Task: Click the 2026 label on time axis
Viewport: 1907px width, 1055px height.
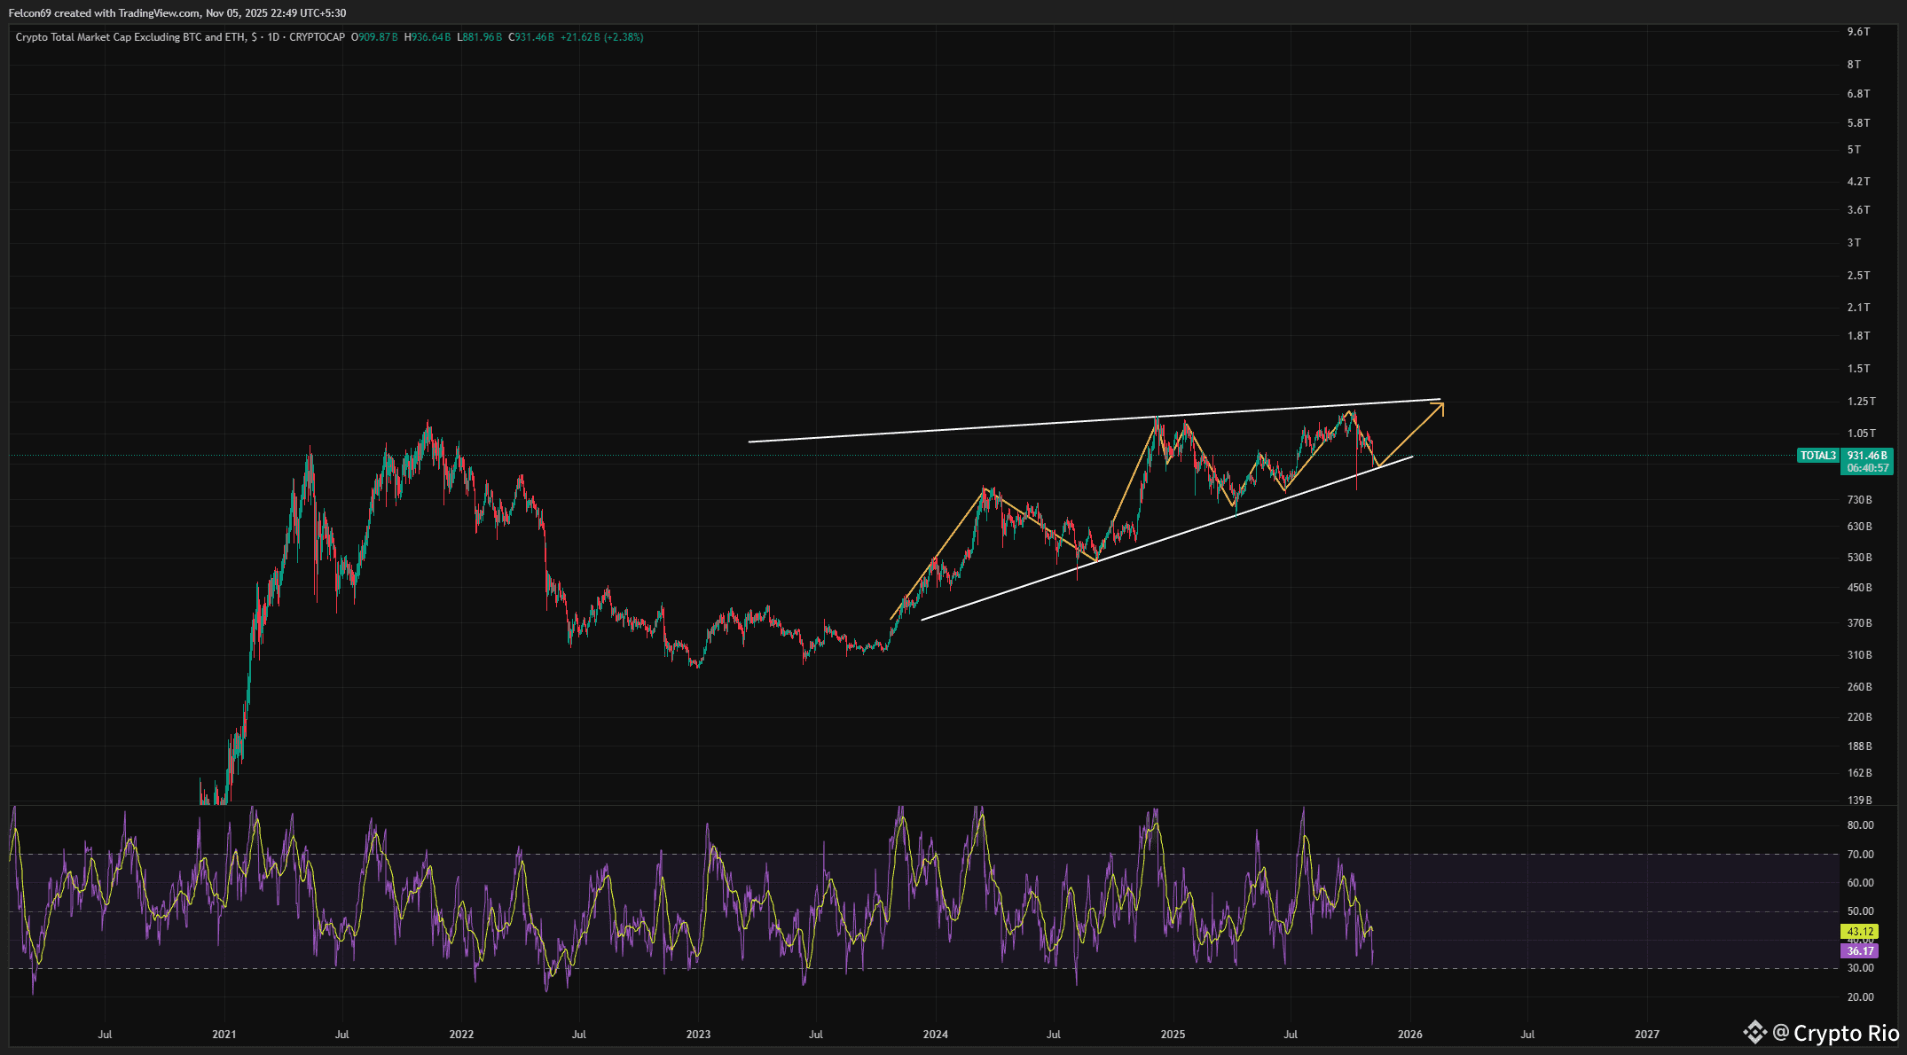Action: pyautogui.click(x=1409, y=1035)
